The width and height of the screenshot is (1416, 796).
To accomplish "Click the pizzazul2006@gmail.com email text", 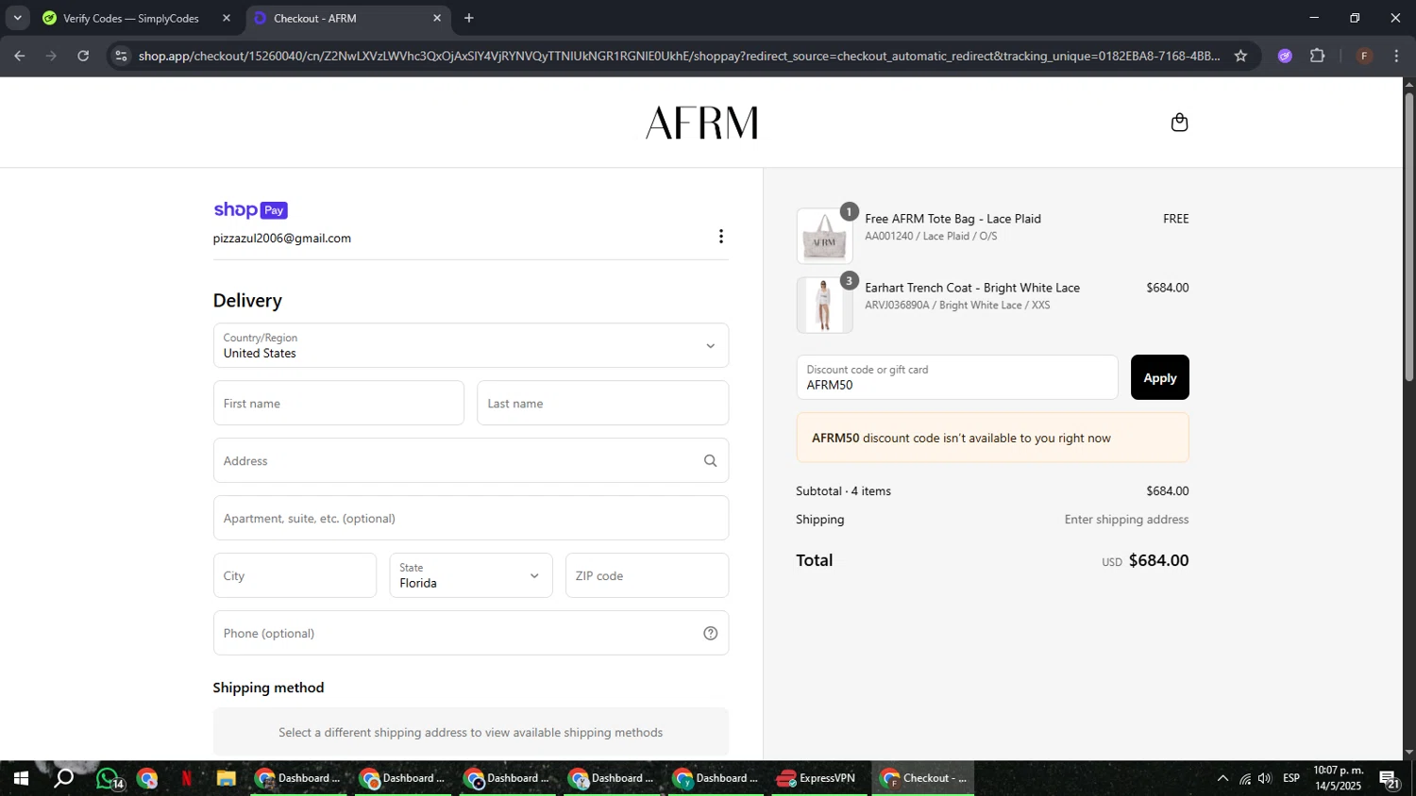I will tap(282, 239).
